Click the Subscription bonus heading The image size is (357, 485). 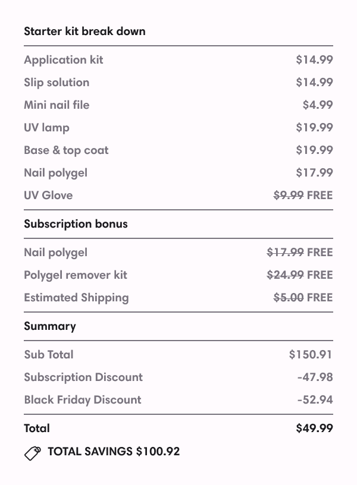(76, 224)
